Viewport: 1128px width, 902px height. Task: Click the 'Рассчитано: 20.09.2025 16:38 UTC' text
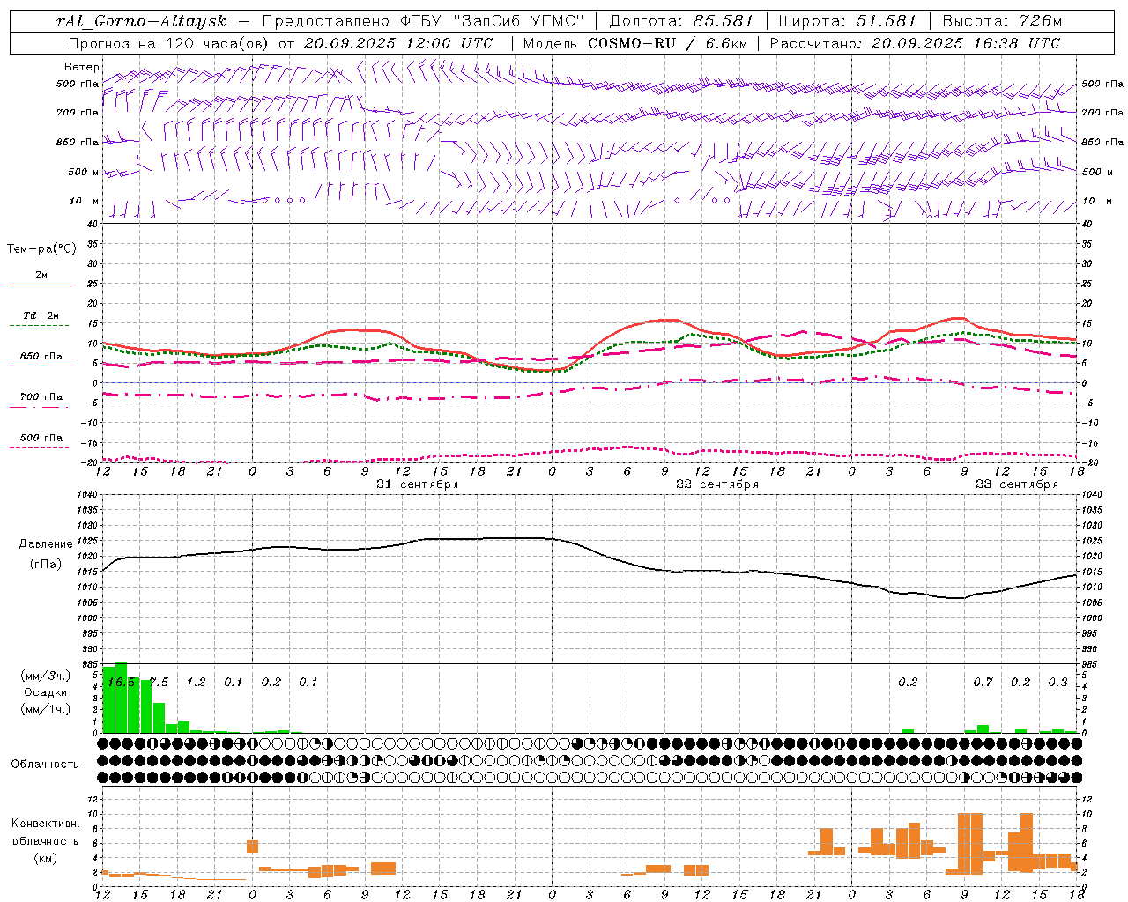[x=916, y=43]
